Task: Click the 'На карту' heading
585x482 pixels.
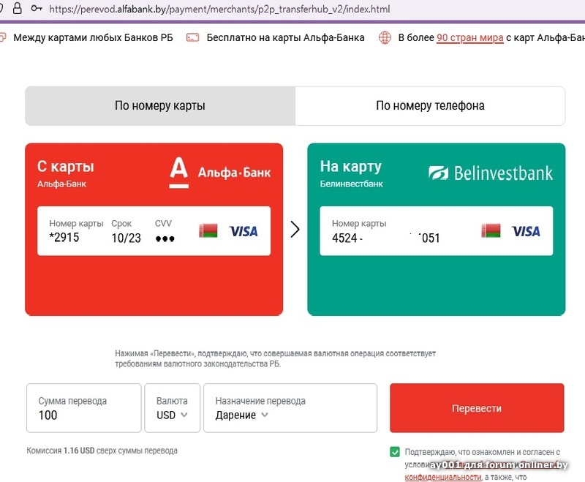Action: pos(351,167)
